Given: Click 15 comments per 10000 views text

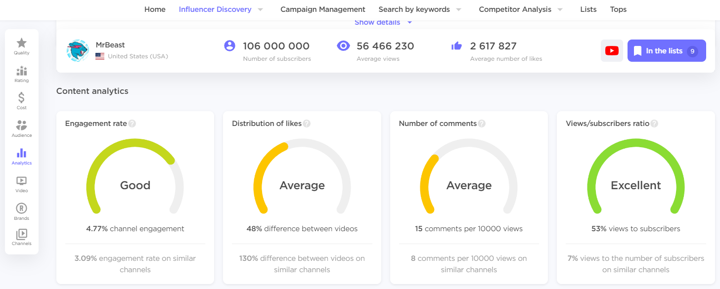Looking at the screenshot, I should point(469,229).
